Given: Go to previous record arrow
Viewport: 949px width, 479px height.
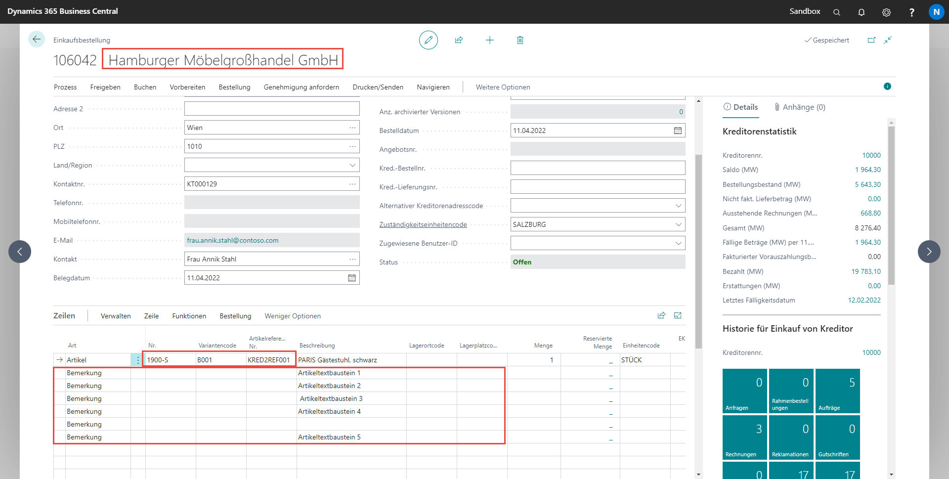Looking at the screenshot, I should tap(20, 252).
